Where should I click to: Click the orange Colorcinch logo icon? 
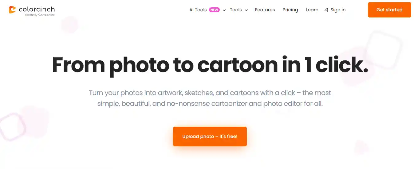click(x=12, y=10)
